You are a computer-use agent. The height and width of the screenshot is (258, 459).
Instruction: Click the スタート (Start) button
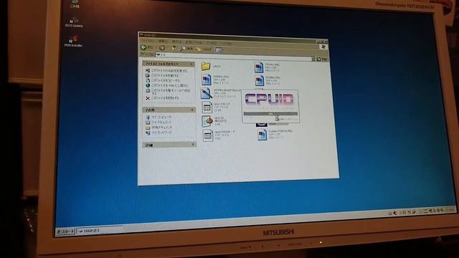65,231
